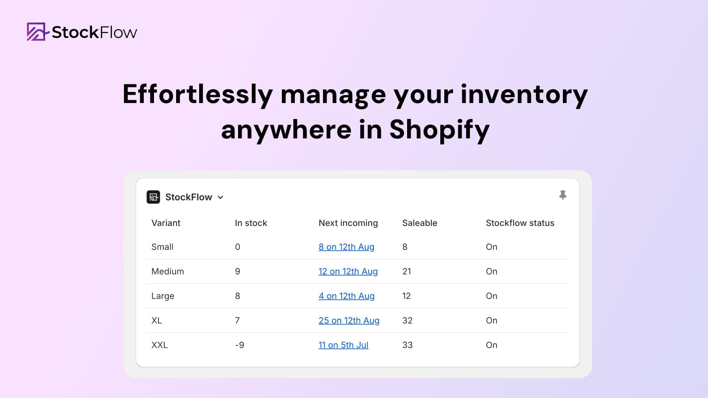This screenshot has width=708, height=398.
Task: Click the "25 on 12th Aug" link
Action: pyautogui.click(x=349, y=321)
